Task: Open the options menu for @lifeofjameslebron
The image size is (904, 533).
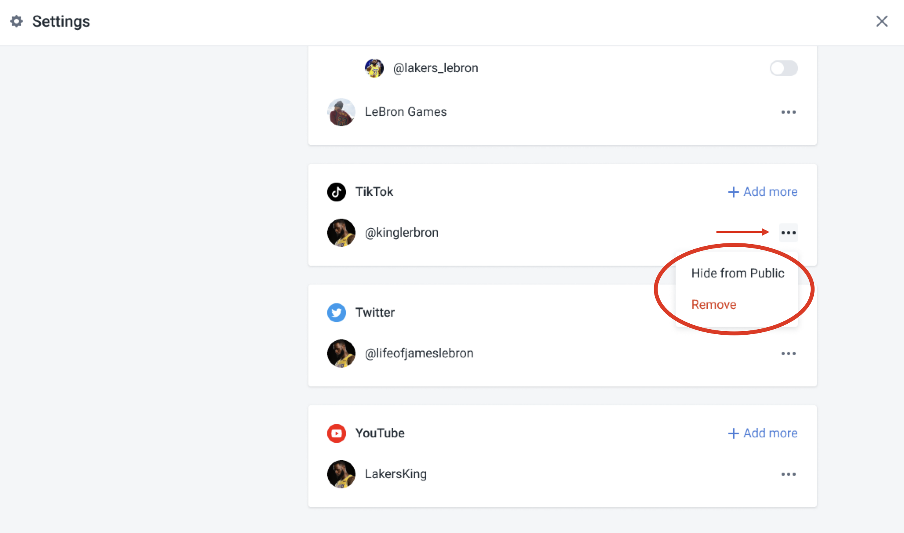Action: [x=789, y=353]
